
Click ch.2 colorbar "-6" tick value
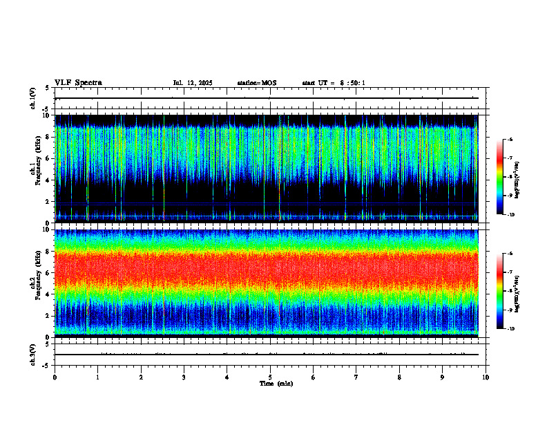[x=510, y=254]
